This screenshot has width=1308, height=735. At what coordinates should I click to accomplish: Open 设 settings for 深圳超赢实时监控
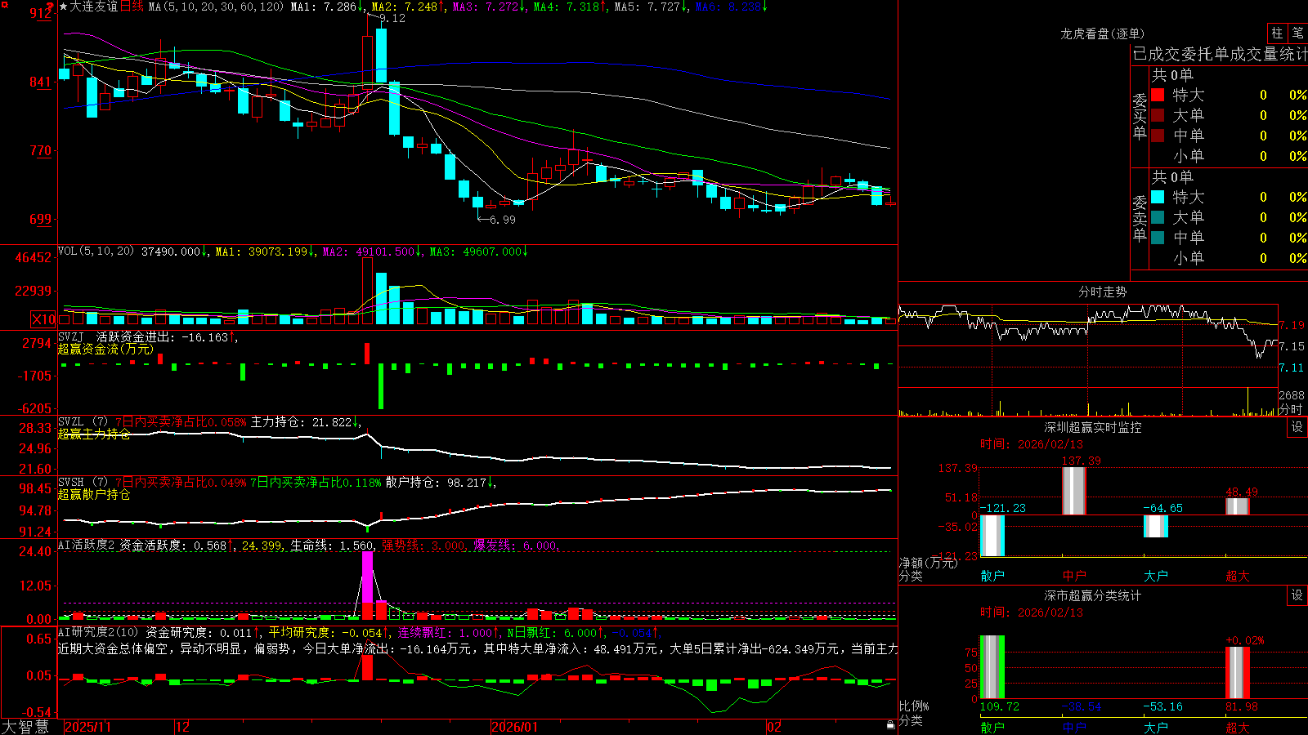click(1297, 427)
